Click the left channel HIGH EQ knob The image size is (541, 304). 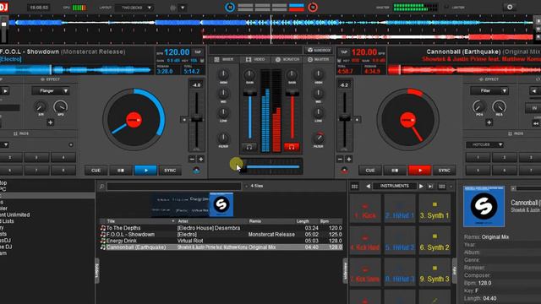point(223,74)
